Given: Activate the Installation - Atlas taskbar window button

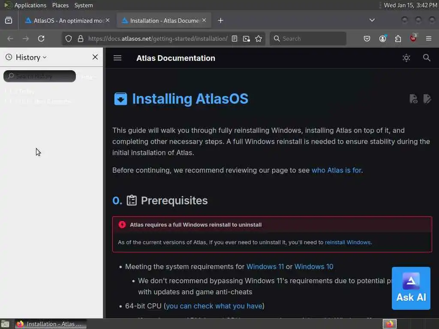Looking at the screenshot, I should (51, 324).
